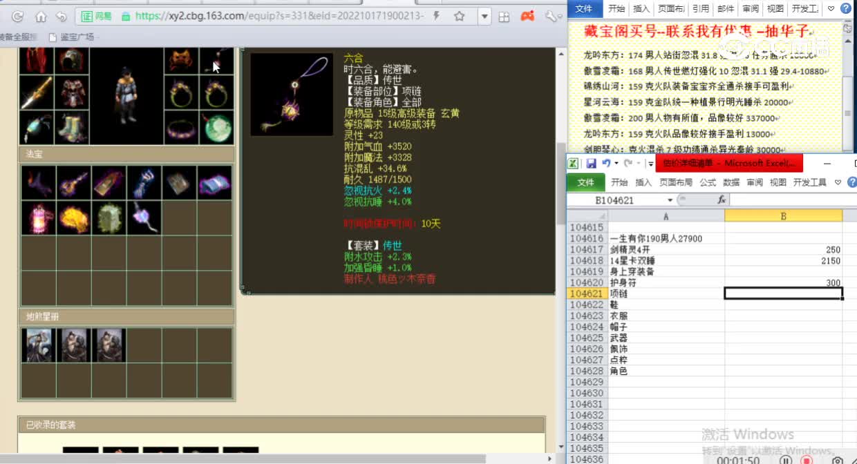This screenshot has height=464, width=857.
Task: Bookmark page with star icon
Action: click(x=460, y=16)
